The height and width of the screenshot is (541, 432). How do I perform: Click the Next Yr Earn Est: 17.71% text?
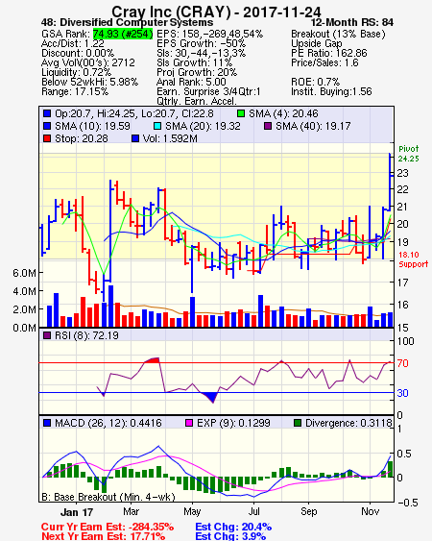click(x=103, y=536)
